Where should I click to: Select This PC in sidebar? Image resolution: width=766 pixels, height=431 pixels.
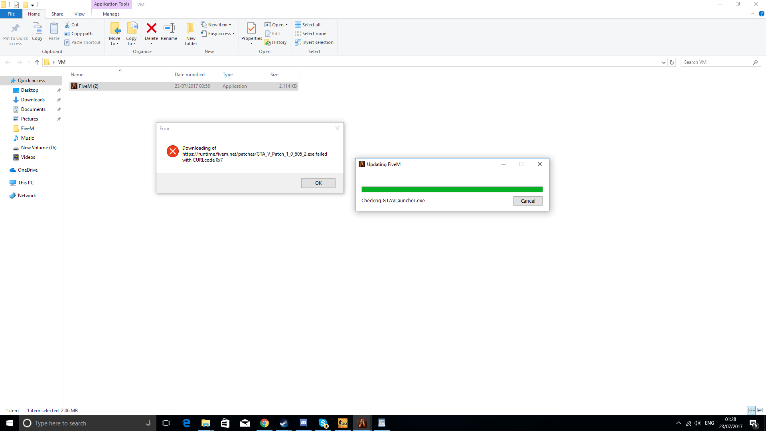coord(26,183)
